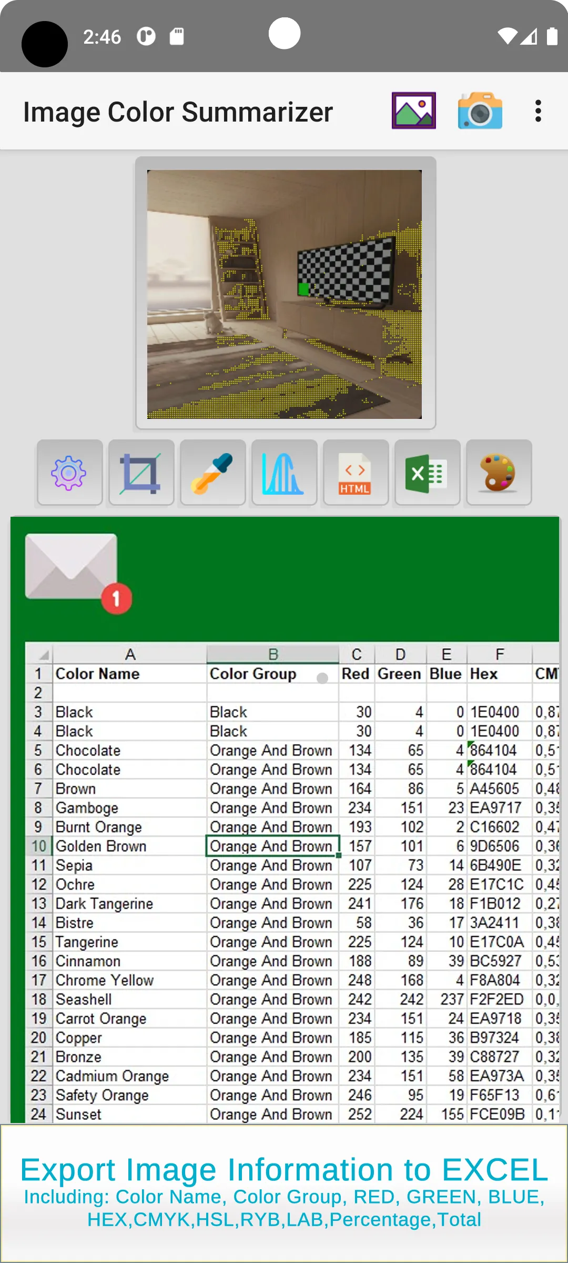Click the 'Ochre' color name cell

tap(129, 885)
